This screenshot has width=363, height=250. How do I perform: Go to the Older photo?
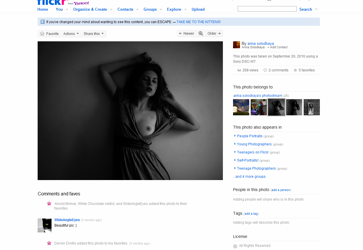(x=214, y=34)
